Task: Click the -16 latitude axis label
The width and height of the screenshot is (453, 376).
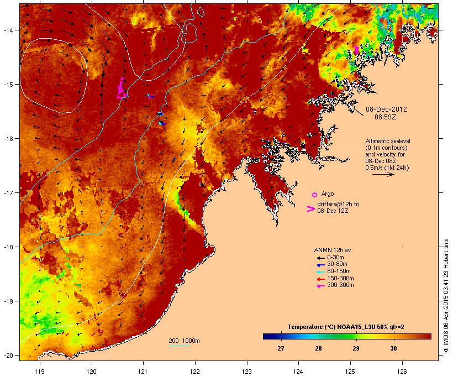Action: pos(8,139)
